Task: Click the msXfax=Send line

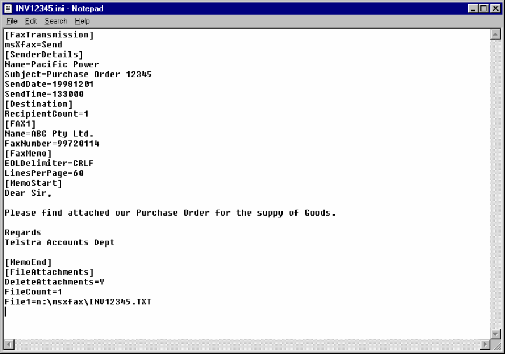Action: [33, 45]
